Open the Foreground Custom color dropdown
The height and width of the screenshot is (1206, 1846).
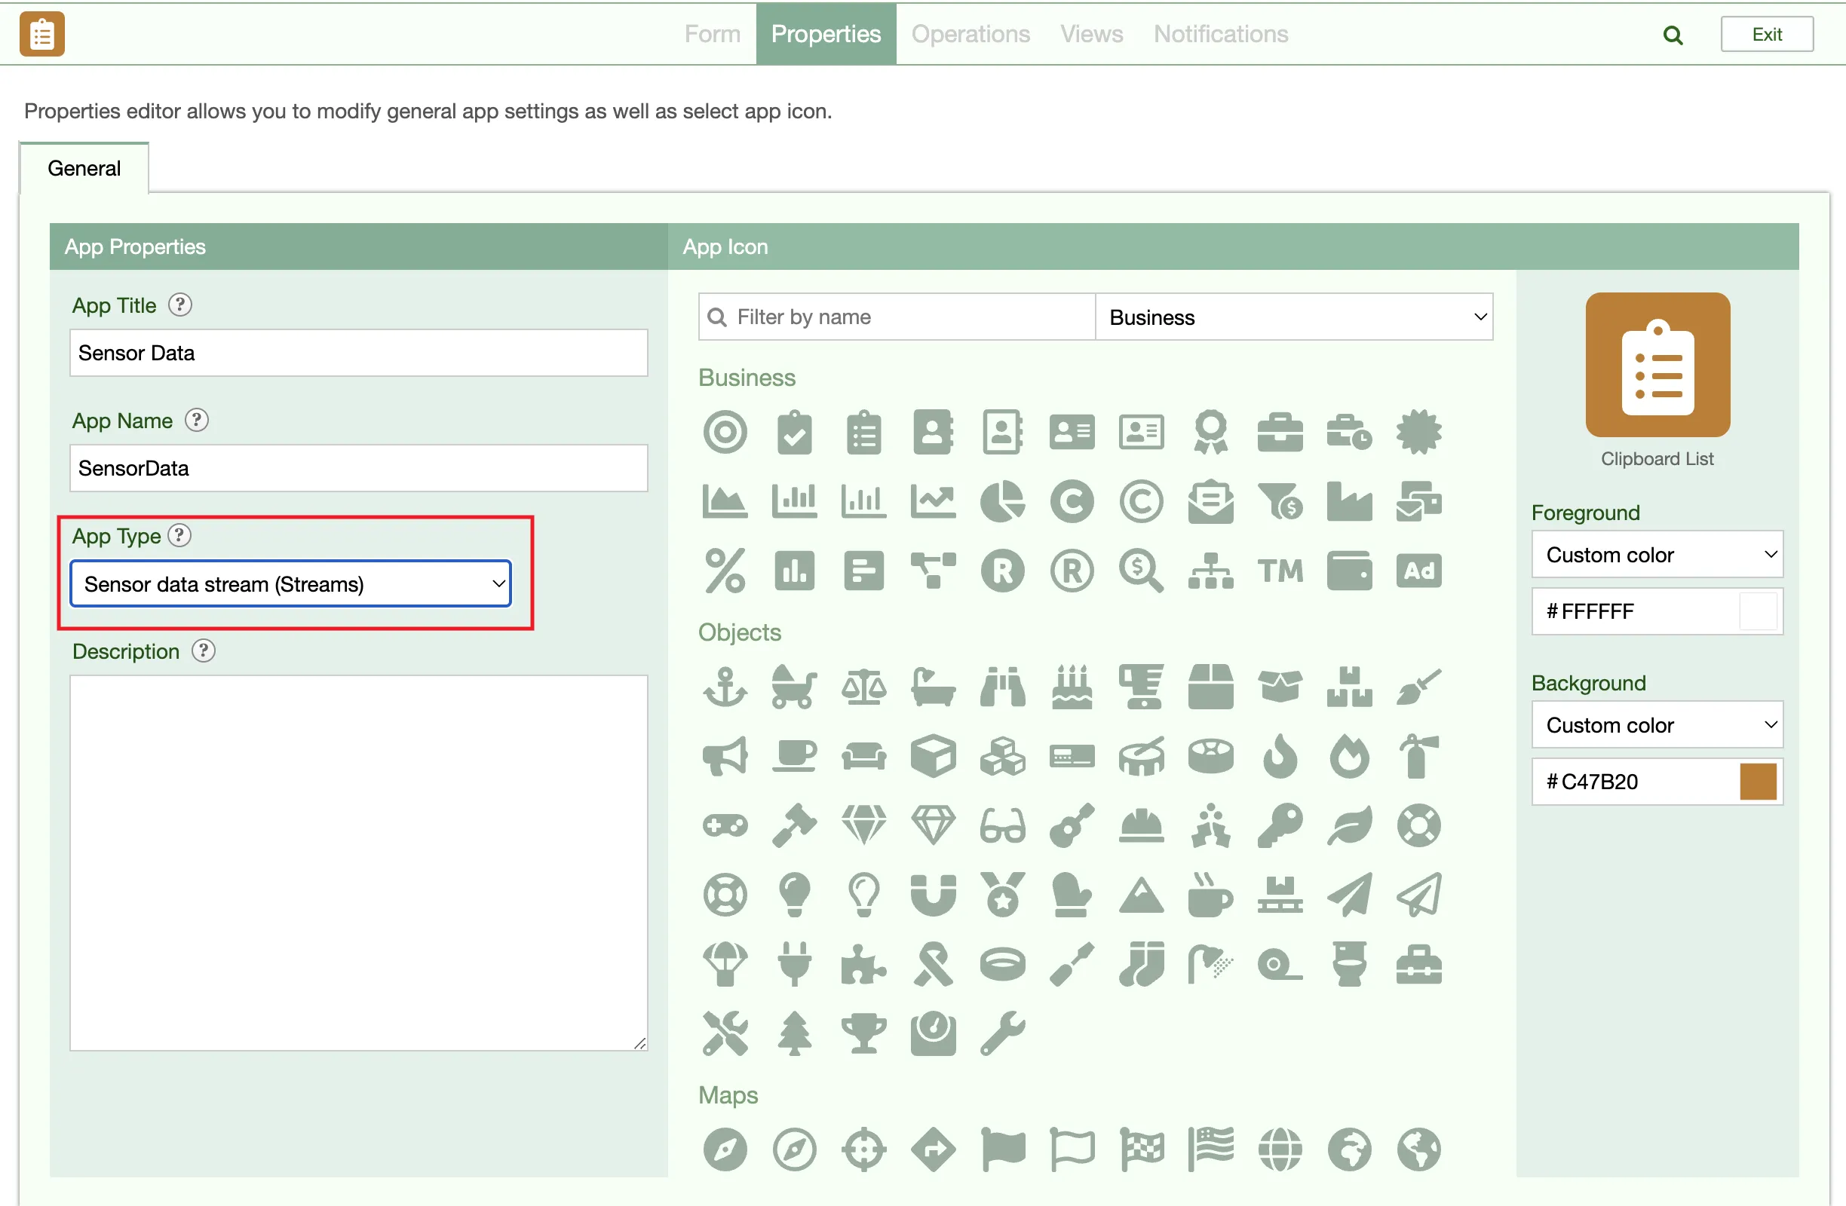click(1657, 555)
